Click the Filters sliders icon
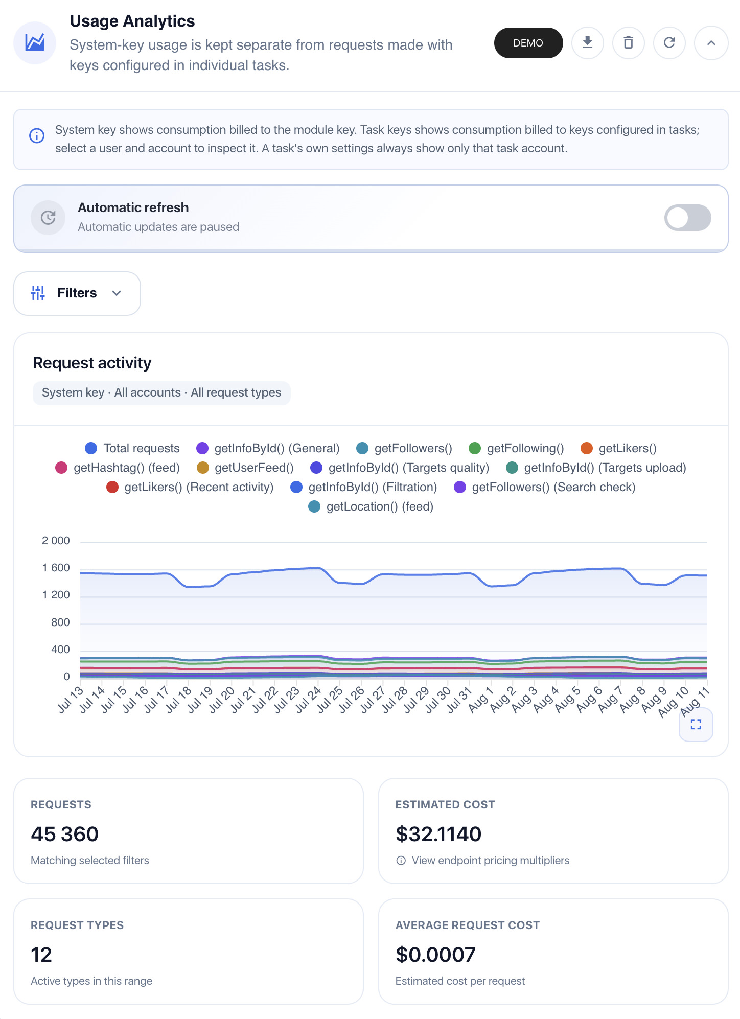This screenshot has height=1019, width=740. (x=38, y=293)
